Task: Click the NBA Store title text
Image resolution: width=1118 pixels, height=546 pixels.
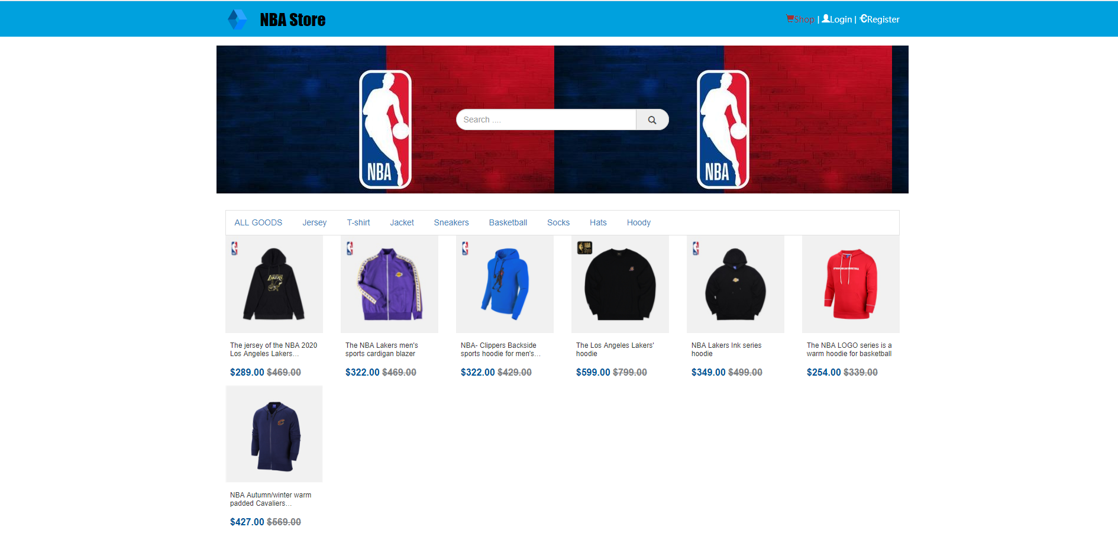Action: coord(293,20)
